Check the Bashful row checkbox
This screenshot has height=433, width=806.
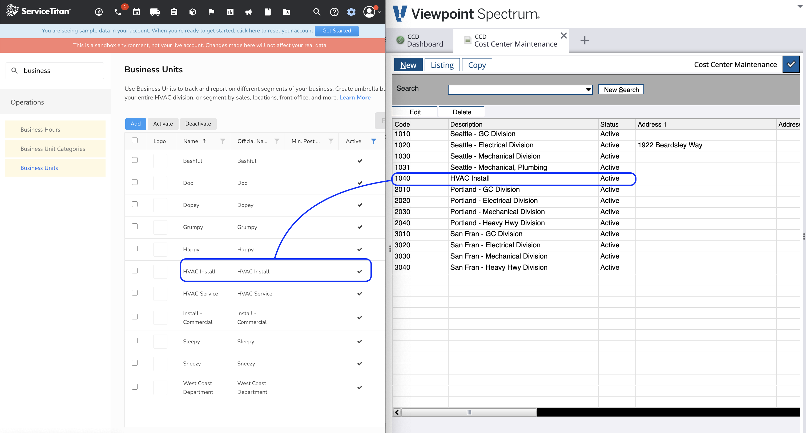[x=135, y=160]
